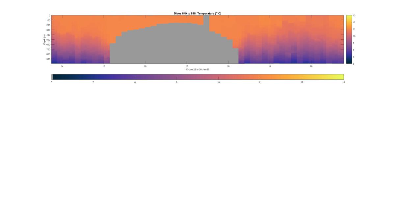
Task: Click depth axis tick label 300
Action: click(x=48, y=30)
